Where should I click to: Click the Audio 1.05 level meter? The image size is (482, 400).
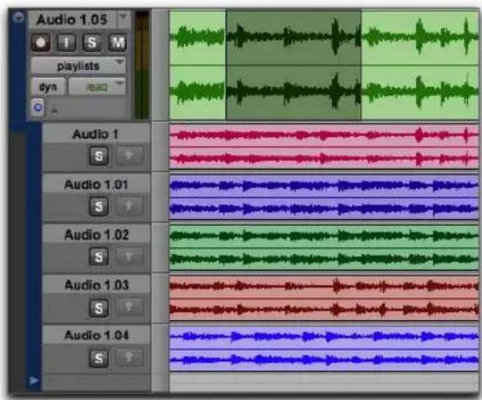141,65
